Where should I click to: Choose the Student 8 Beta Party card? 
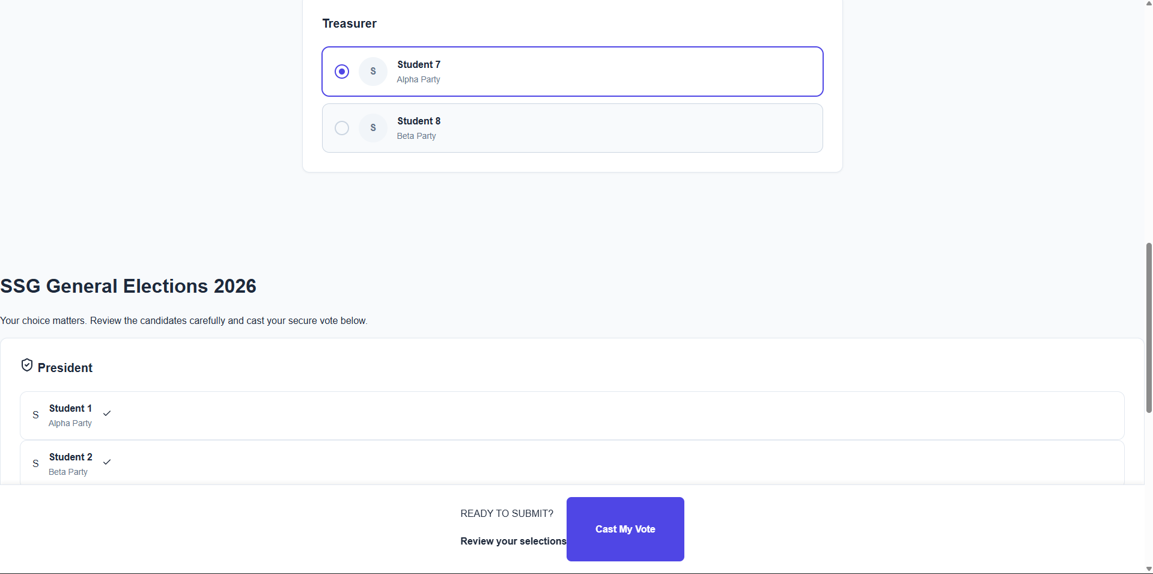coord(601,128)
